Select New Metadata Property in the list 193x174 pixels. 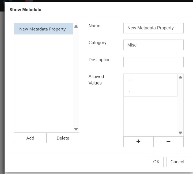pos(43,29)
